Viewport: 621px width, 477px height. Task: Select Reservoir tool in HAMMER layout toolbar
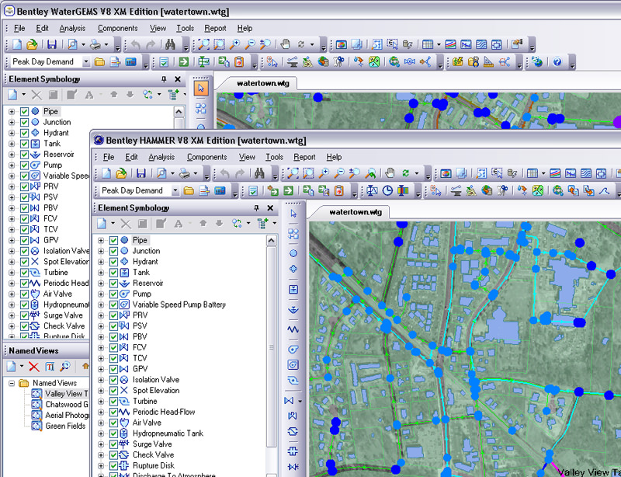coord(293,310)
